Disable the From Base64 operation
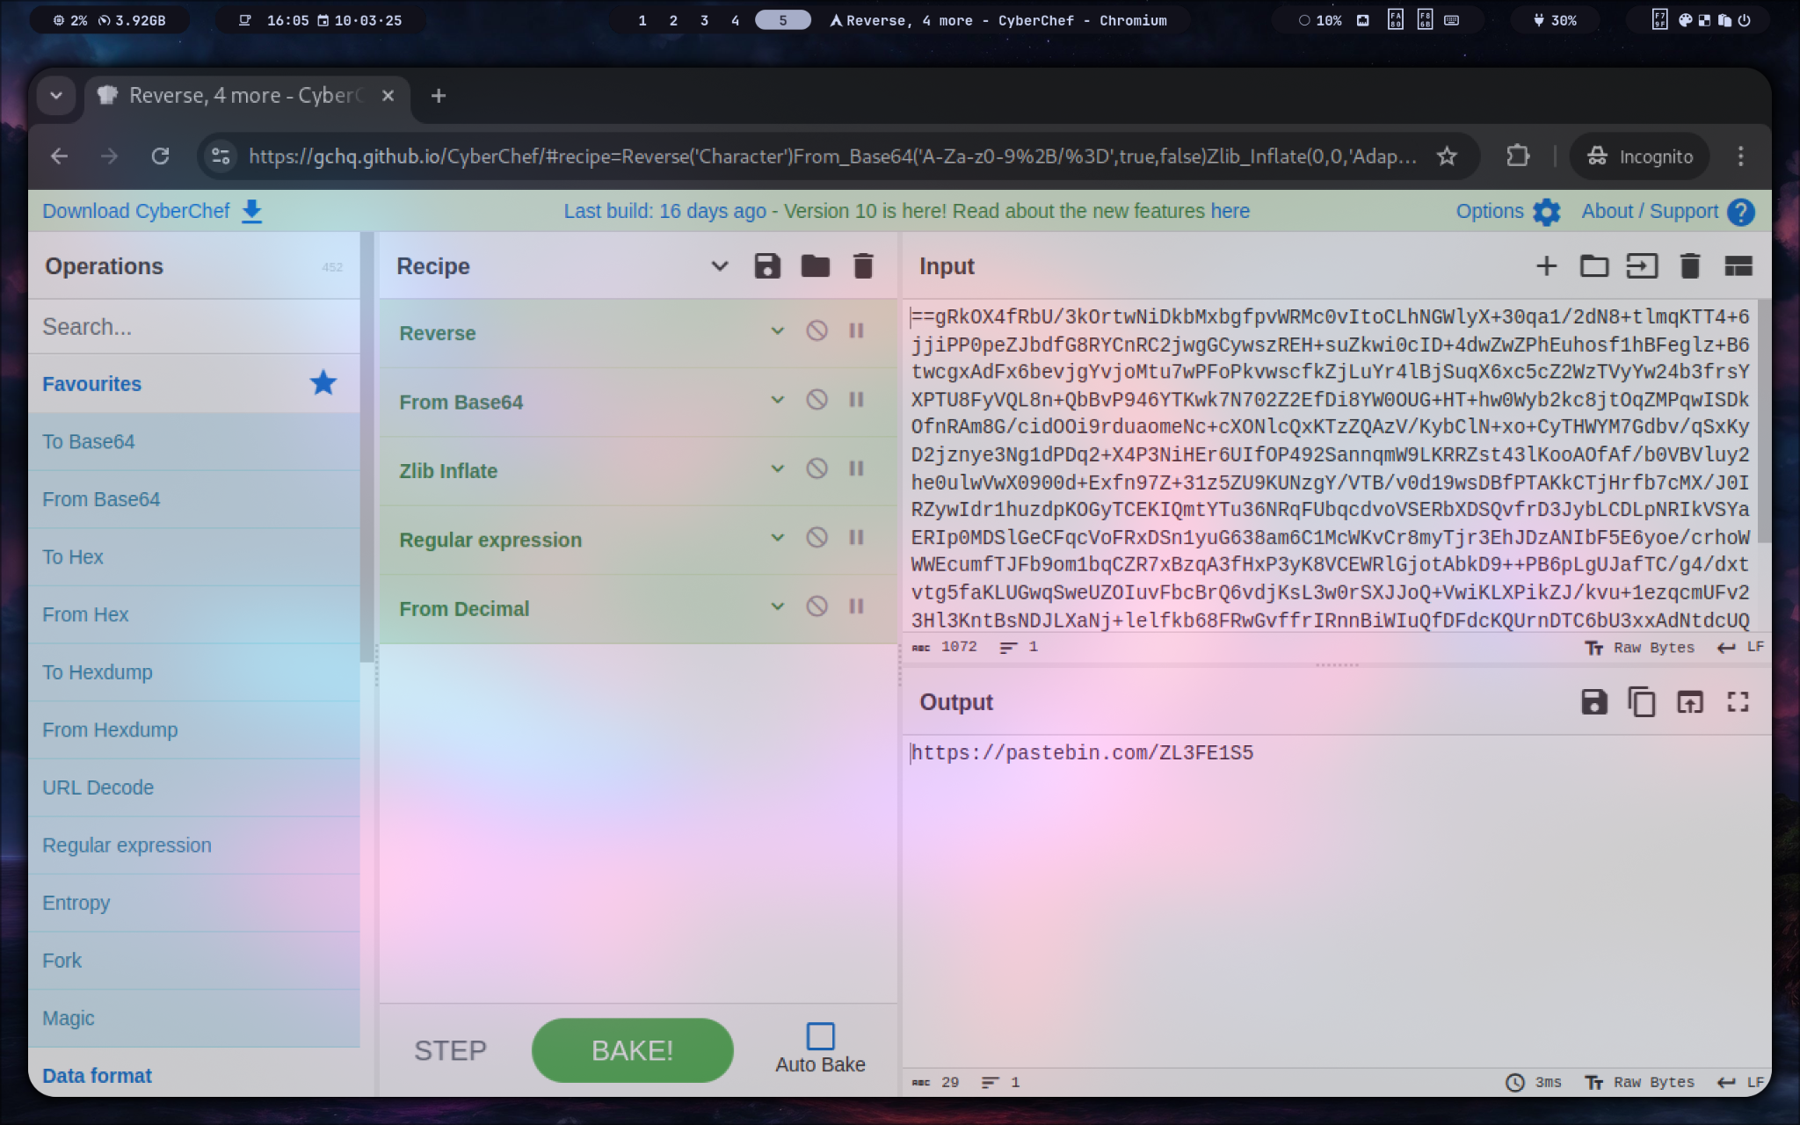The width and height of the screenshot is (1800, 1125). (x=817, y=400)
